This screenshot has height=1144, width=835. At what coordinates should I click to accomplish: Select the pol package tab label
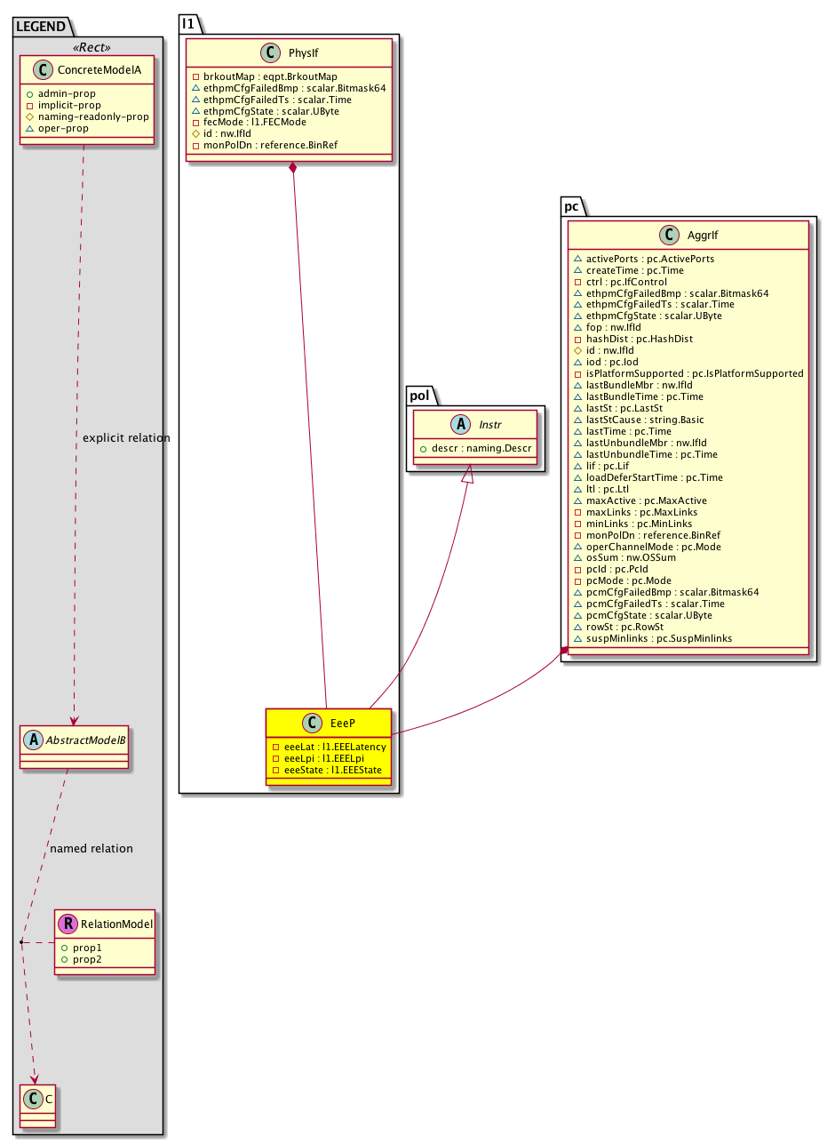pyautogui.click(x=418, y=394)
